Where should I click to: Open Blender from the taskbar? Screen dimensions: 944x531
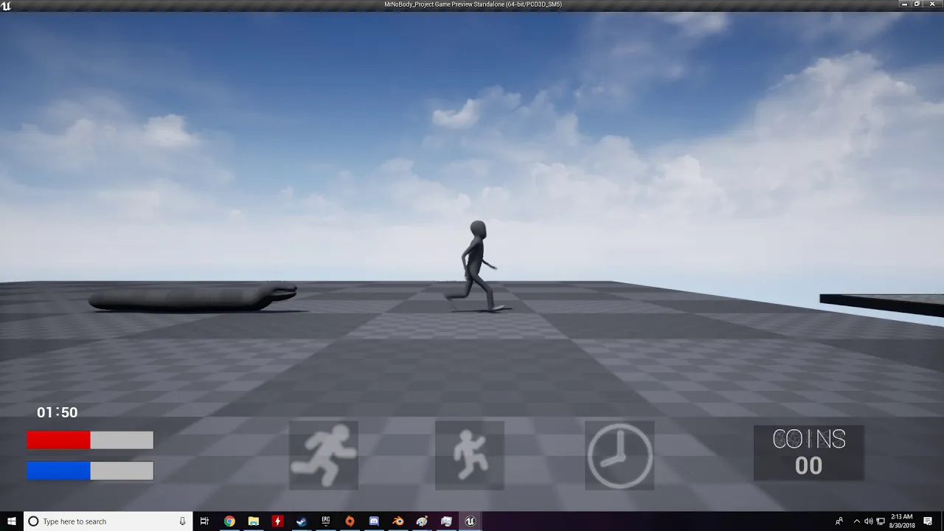pyautogui.click(x=398, y=521)
